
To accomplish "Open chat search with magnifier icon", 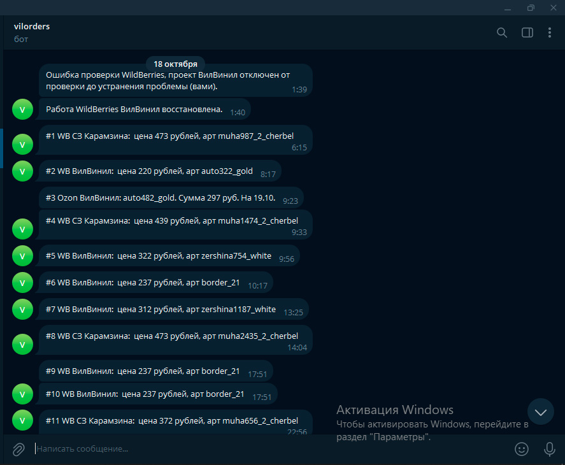I will coord(501,32).
